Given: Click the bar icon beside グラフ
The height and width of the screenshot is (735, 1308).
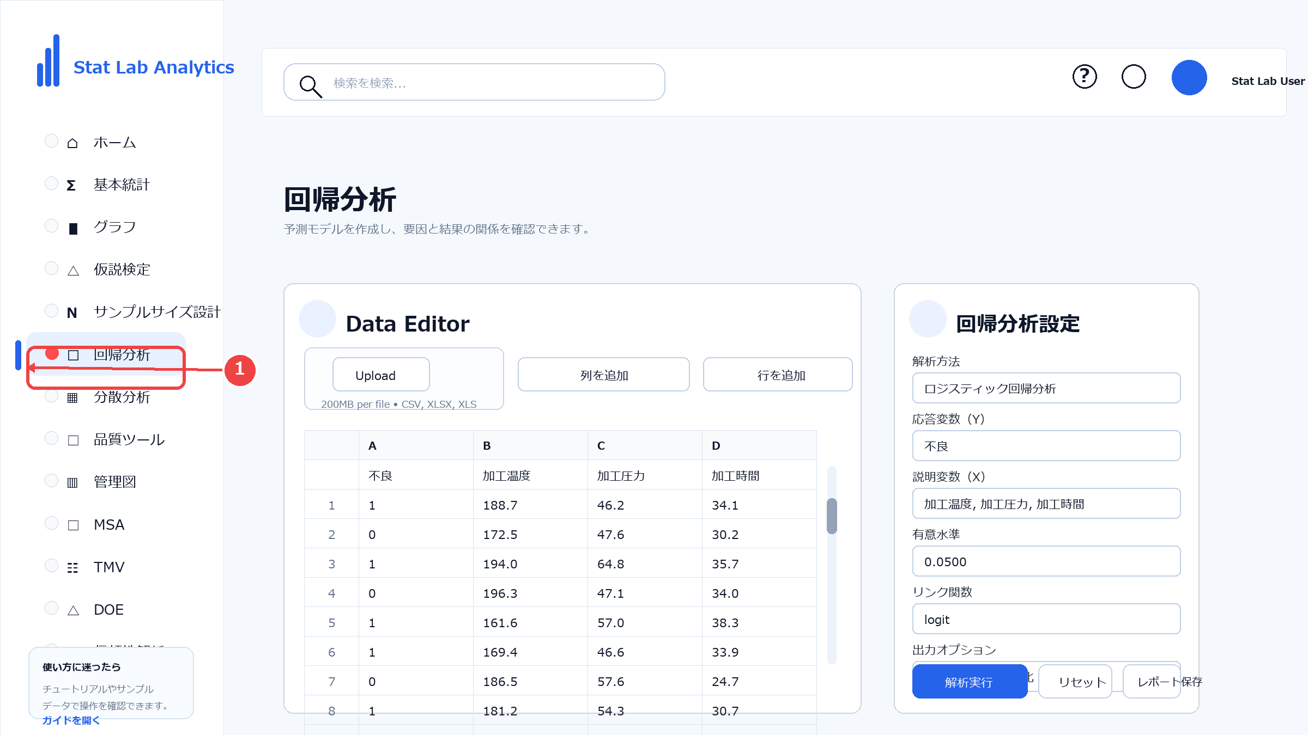Looking at the screenshot, I should pyautogui.click(x=73, y=228).
